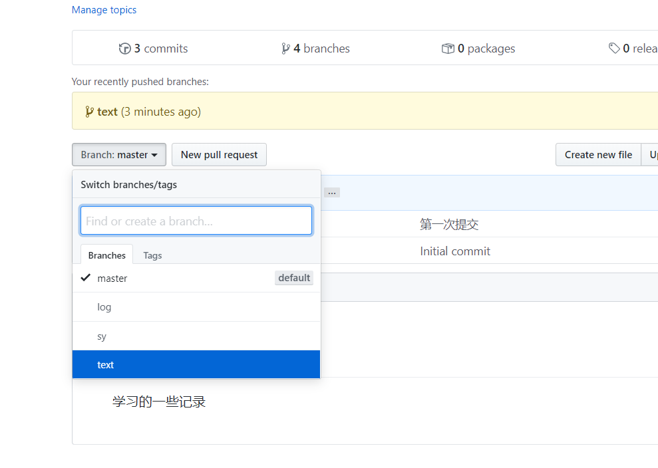Click the branches fork icon
The height and width of the screenshot is (468, 658).
click(285, 49)
